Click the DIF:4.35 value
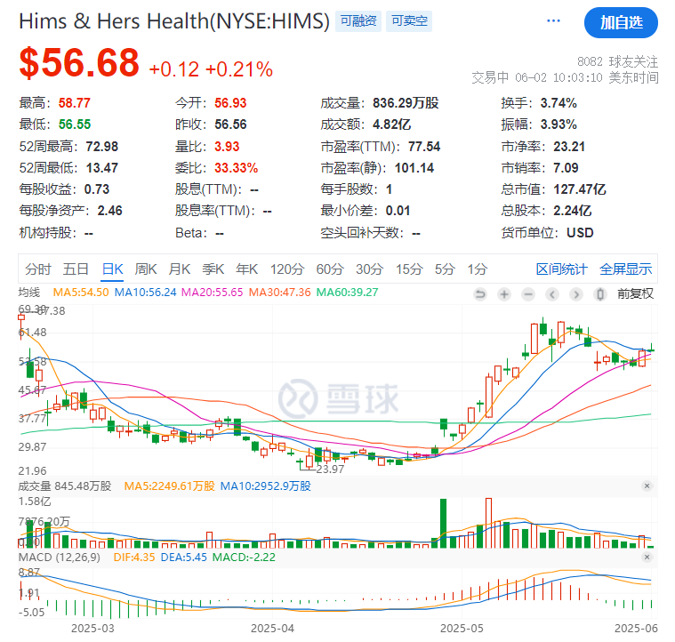 click(x=134, y=558)
